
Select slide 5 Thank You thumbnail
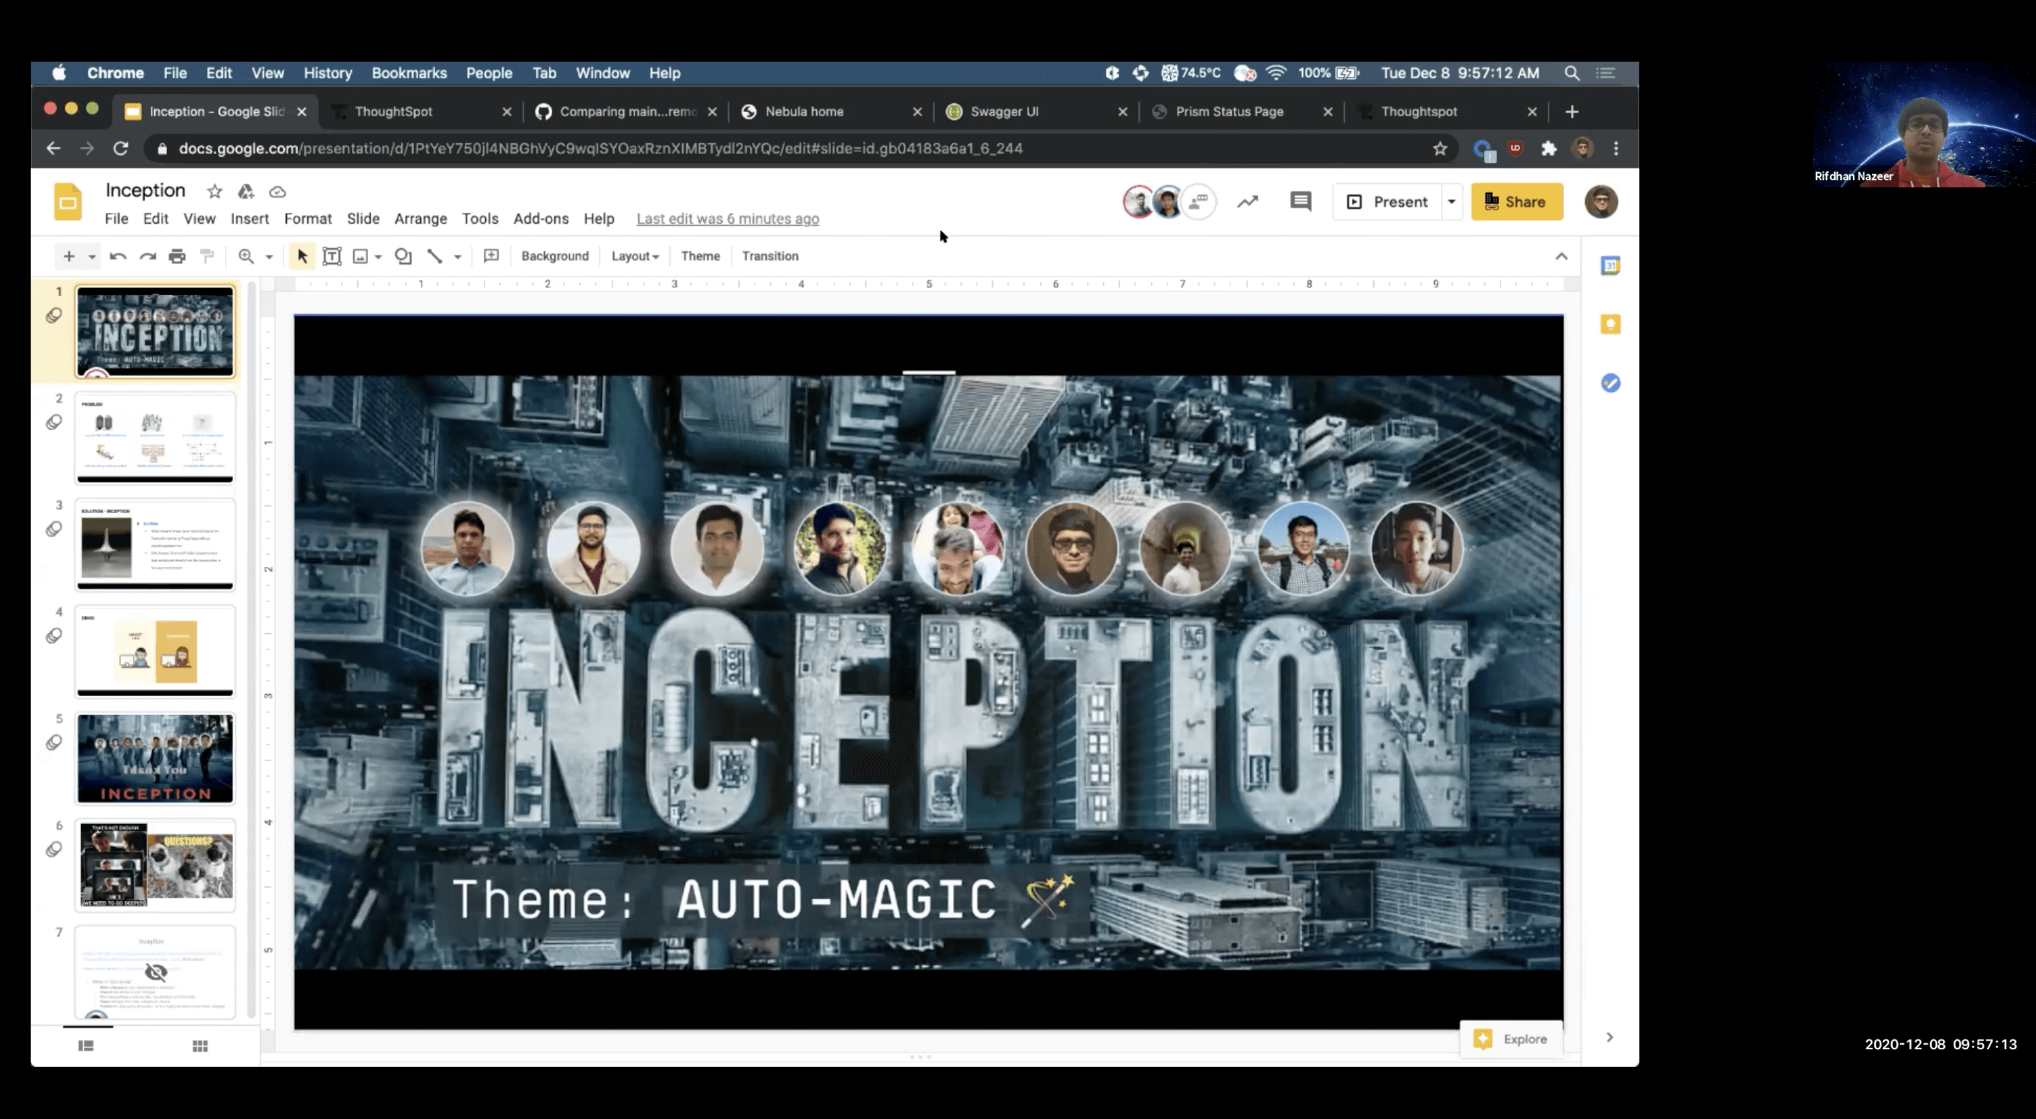pyautogui.click(x=155, y=759)
